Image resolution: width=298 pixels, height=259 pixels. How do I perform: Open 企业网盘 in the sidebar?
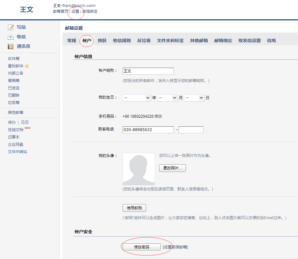coord(16,144)
